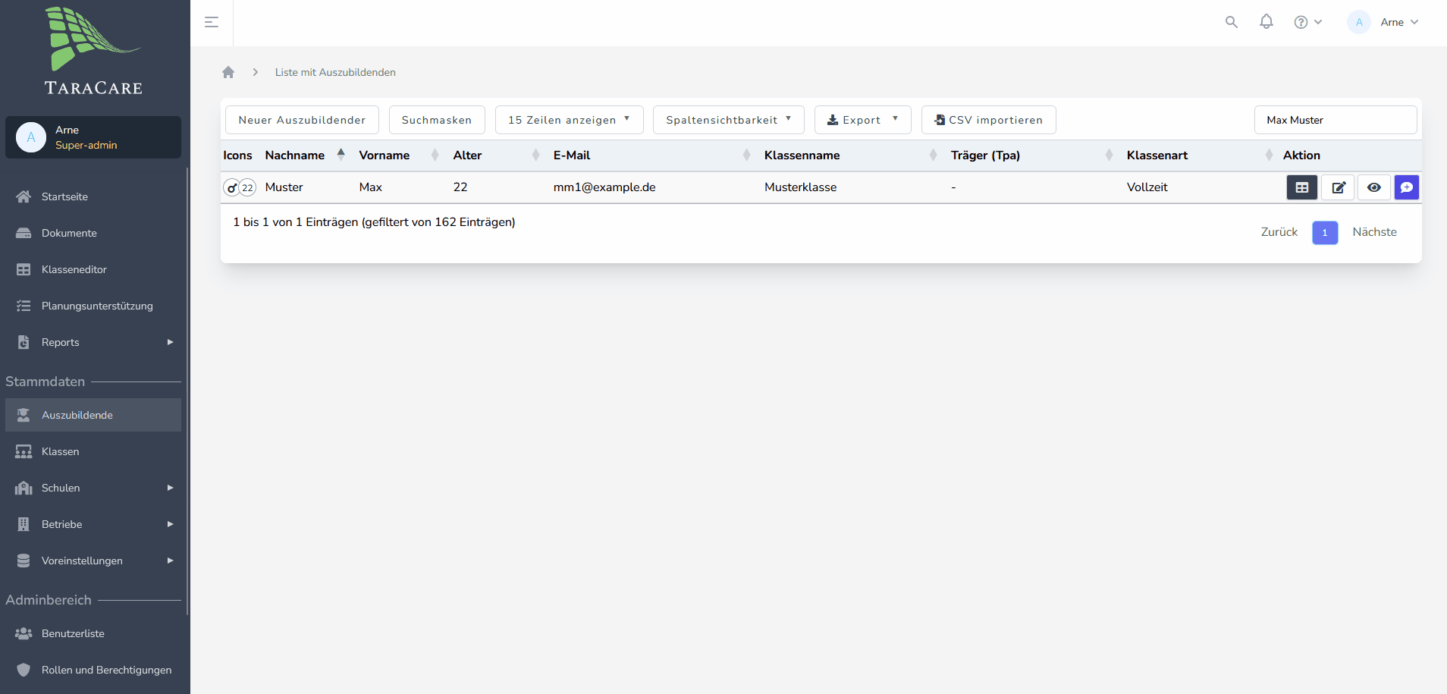1447x694 pixels.
Task: Click Liste mit Auszubildenden breadcrumb
Action: 335,72
